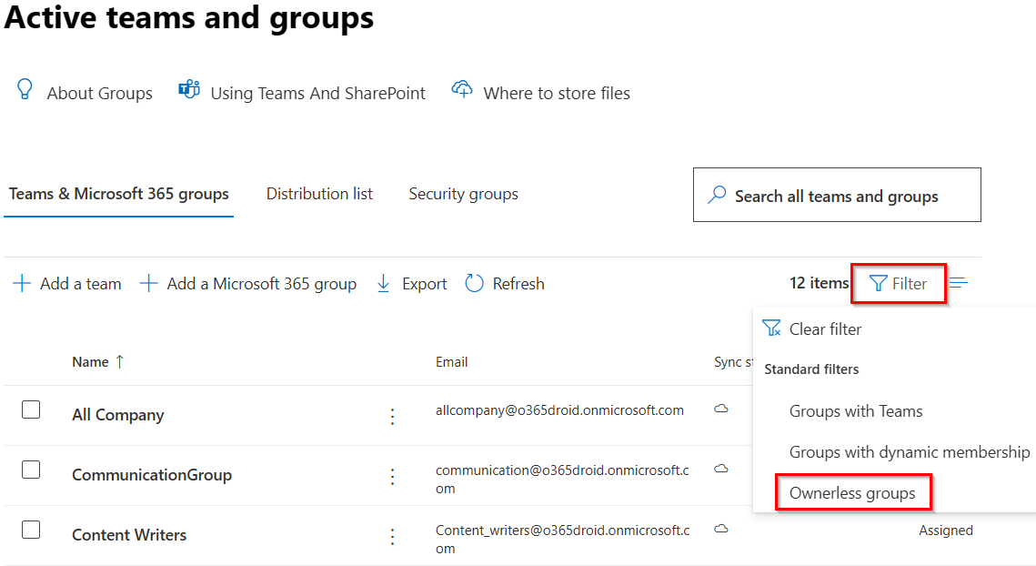Click the Search all teams and groups field
The width and height of the screenshot is (1036, 566).
pos(836,194)
